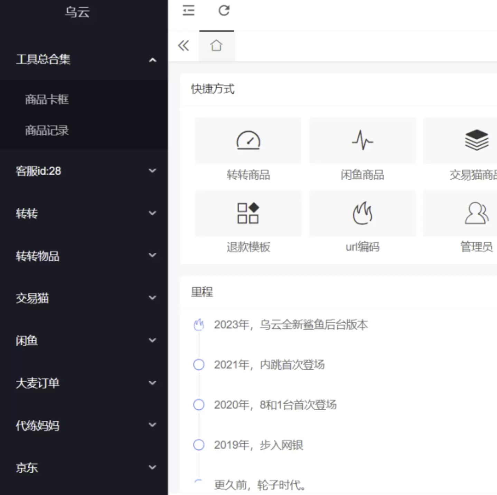The height and width of the screenshot is (495, 497).
Task: Click text 2020年，8和1台首次登场
Action: [275, 405]
